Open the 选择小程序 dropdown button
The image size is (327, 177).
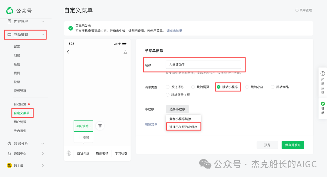click(x=177, y=109)
